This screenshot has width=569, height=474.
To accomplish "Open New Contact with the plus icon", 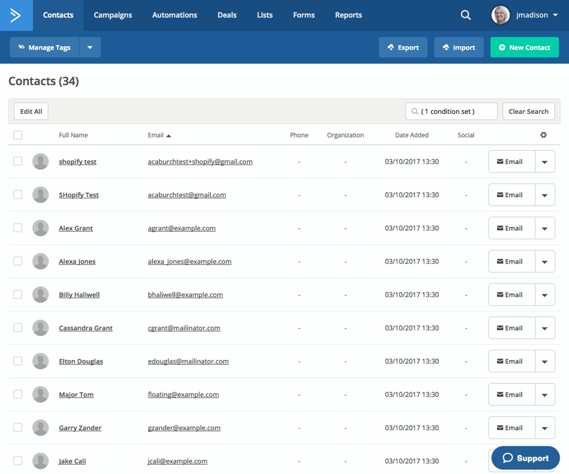I will pos(502,47).
